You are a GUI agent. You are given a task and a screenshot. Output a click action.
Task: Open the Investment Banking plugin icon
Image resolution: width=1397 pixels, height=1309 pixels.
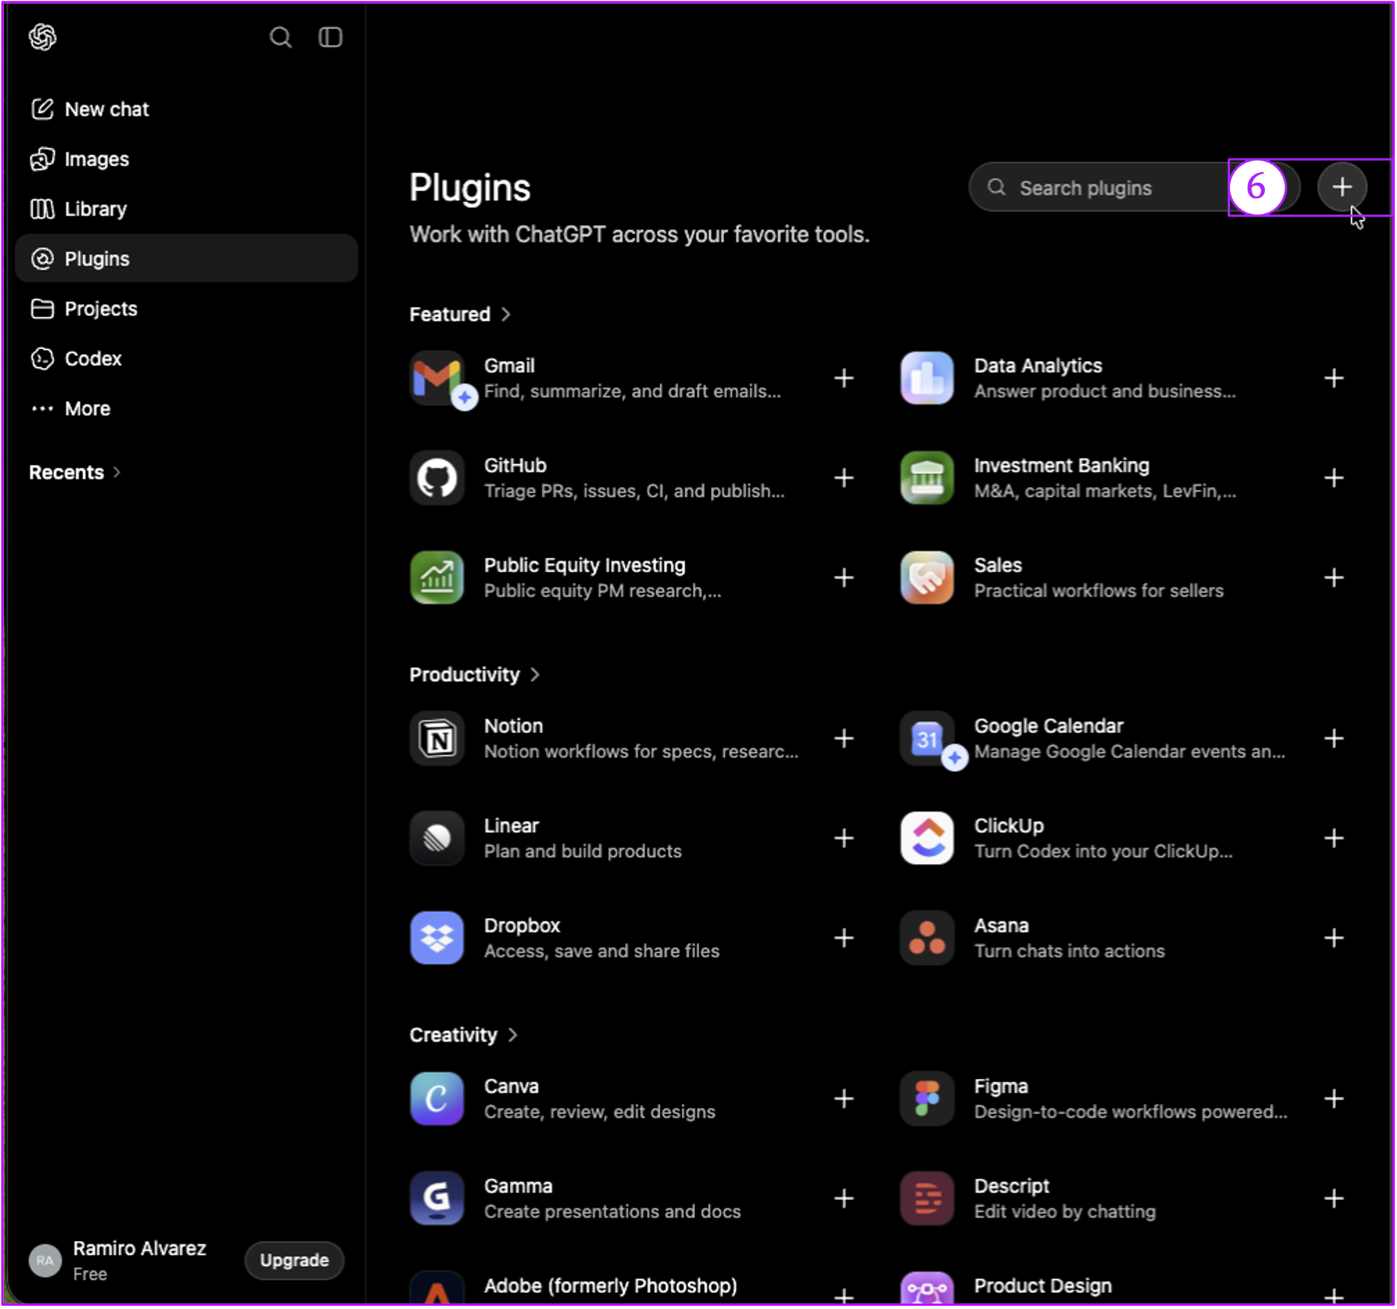tap(927, 478)
